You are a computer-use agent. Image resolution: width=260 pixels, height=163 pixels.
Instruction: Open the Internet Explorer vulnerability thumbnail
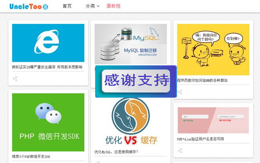48,43
